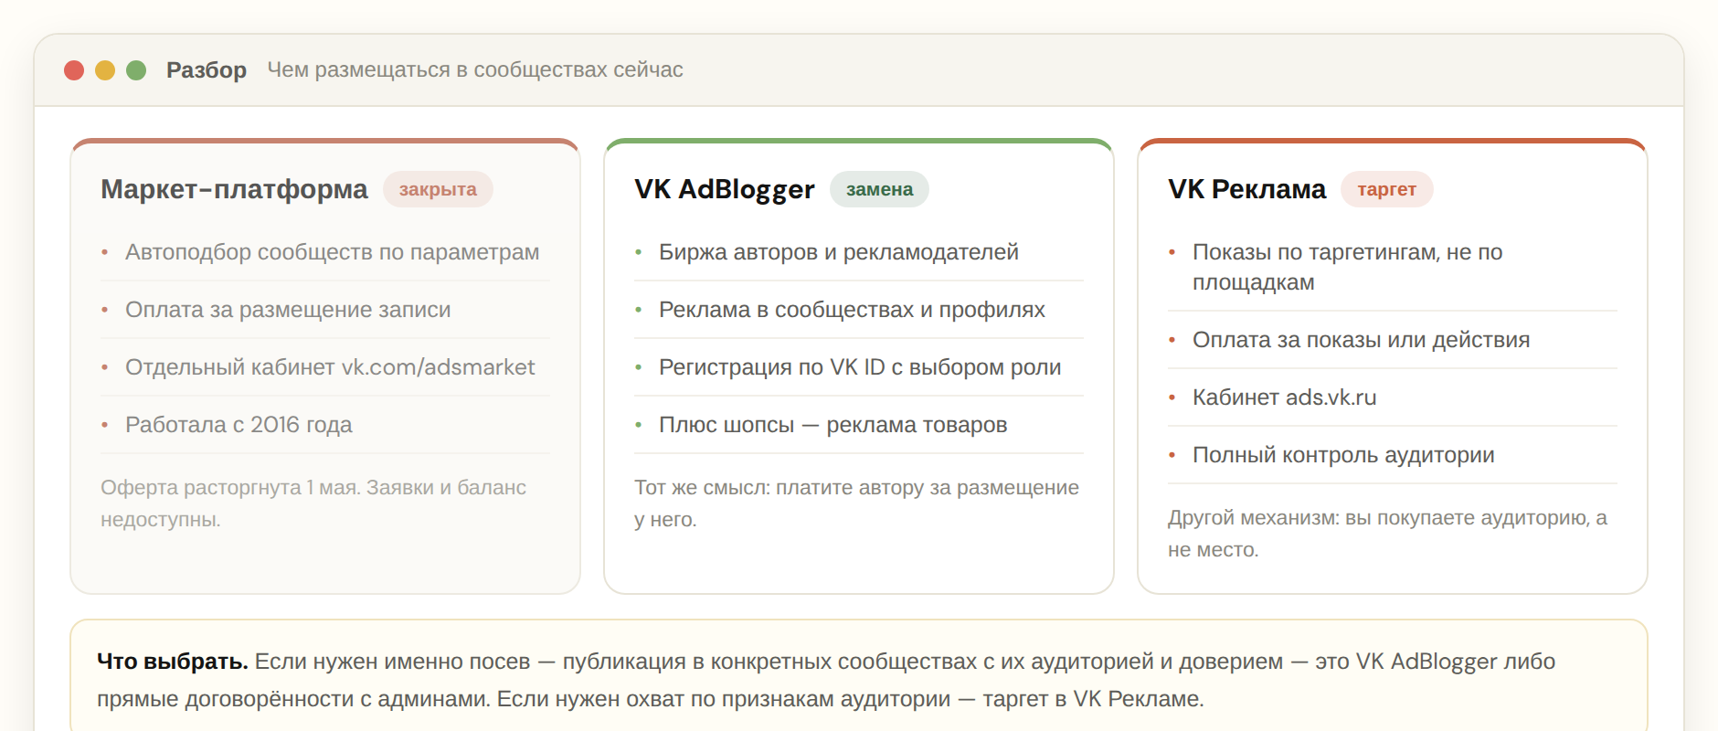Click 'Отдельный кабинет vk.com/adsmarket' row
The height and width of the screenshot is (731, 1718).
pyautogui.click(x=325, y=367)
